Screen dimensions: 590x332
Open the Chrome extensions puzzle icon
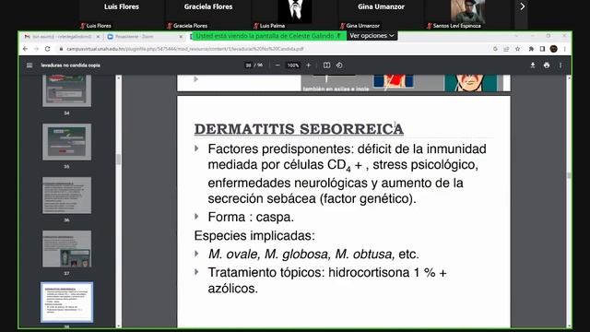(531, 49)
